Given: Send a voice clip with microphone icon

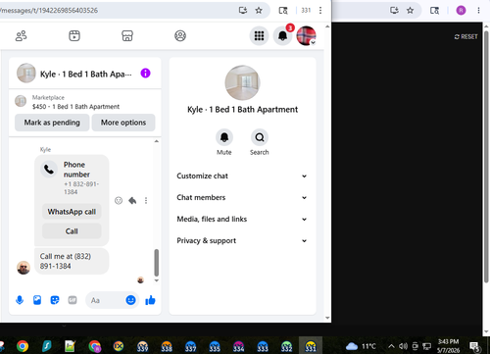Looking at the screenshot, I should pyautogui.click(x=20, y=300).
